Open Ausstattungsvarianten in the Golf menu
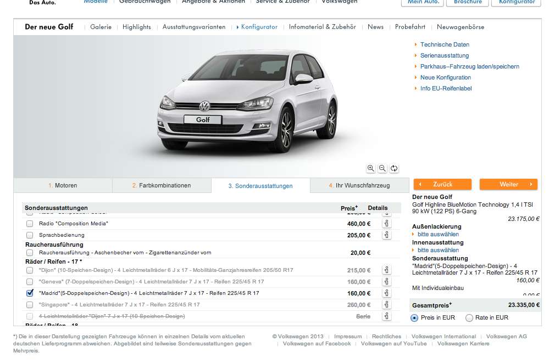This screenshot has width=560, height=364. [194, 27]
